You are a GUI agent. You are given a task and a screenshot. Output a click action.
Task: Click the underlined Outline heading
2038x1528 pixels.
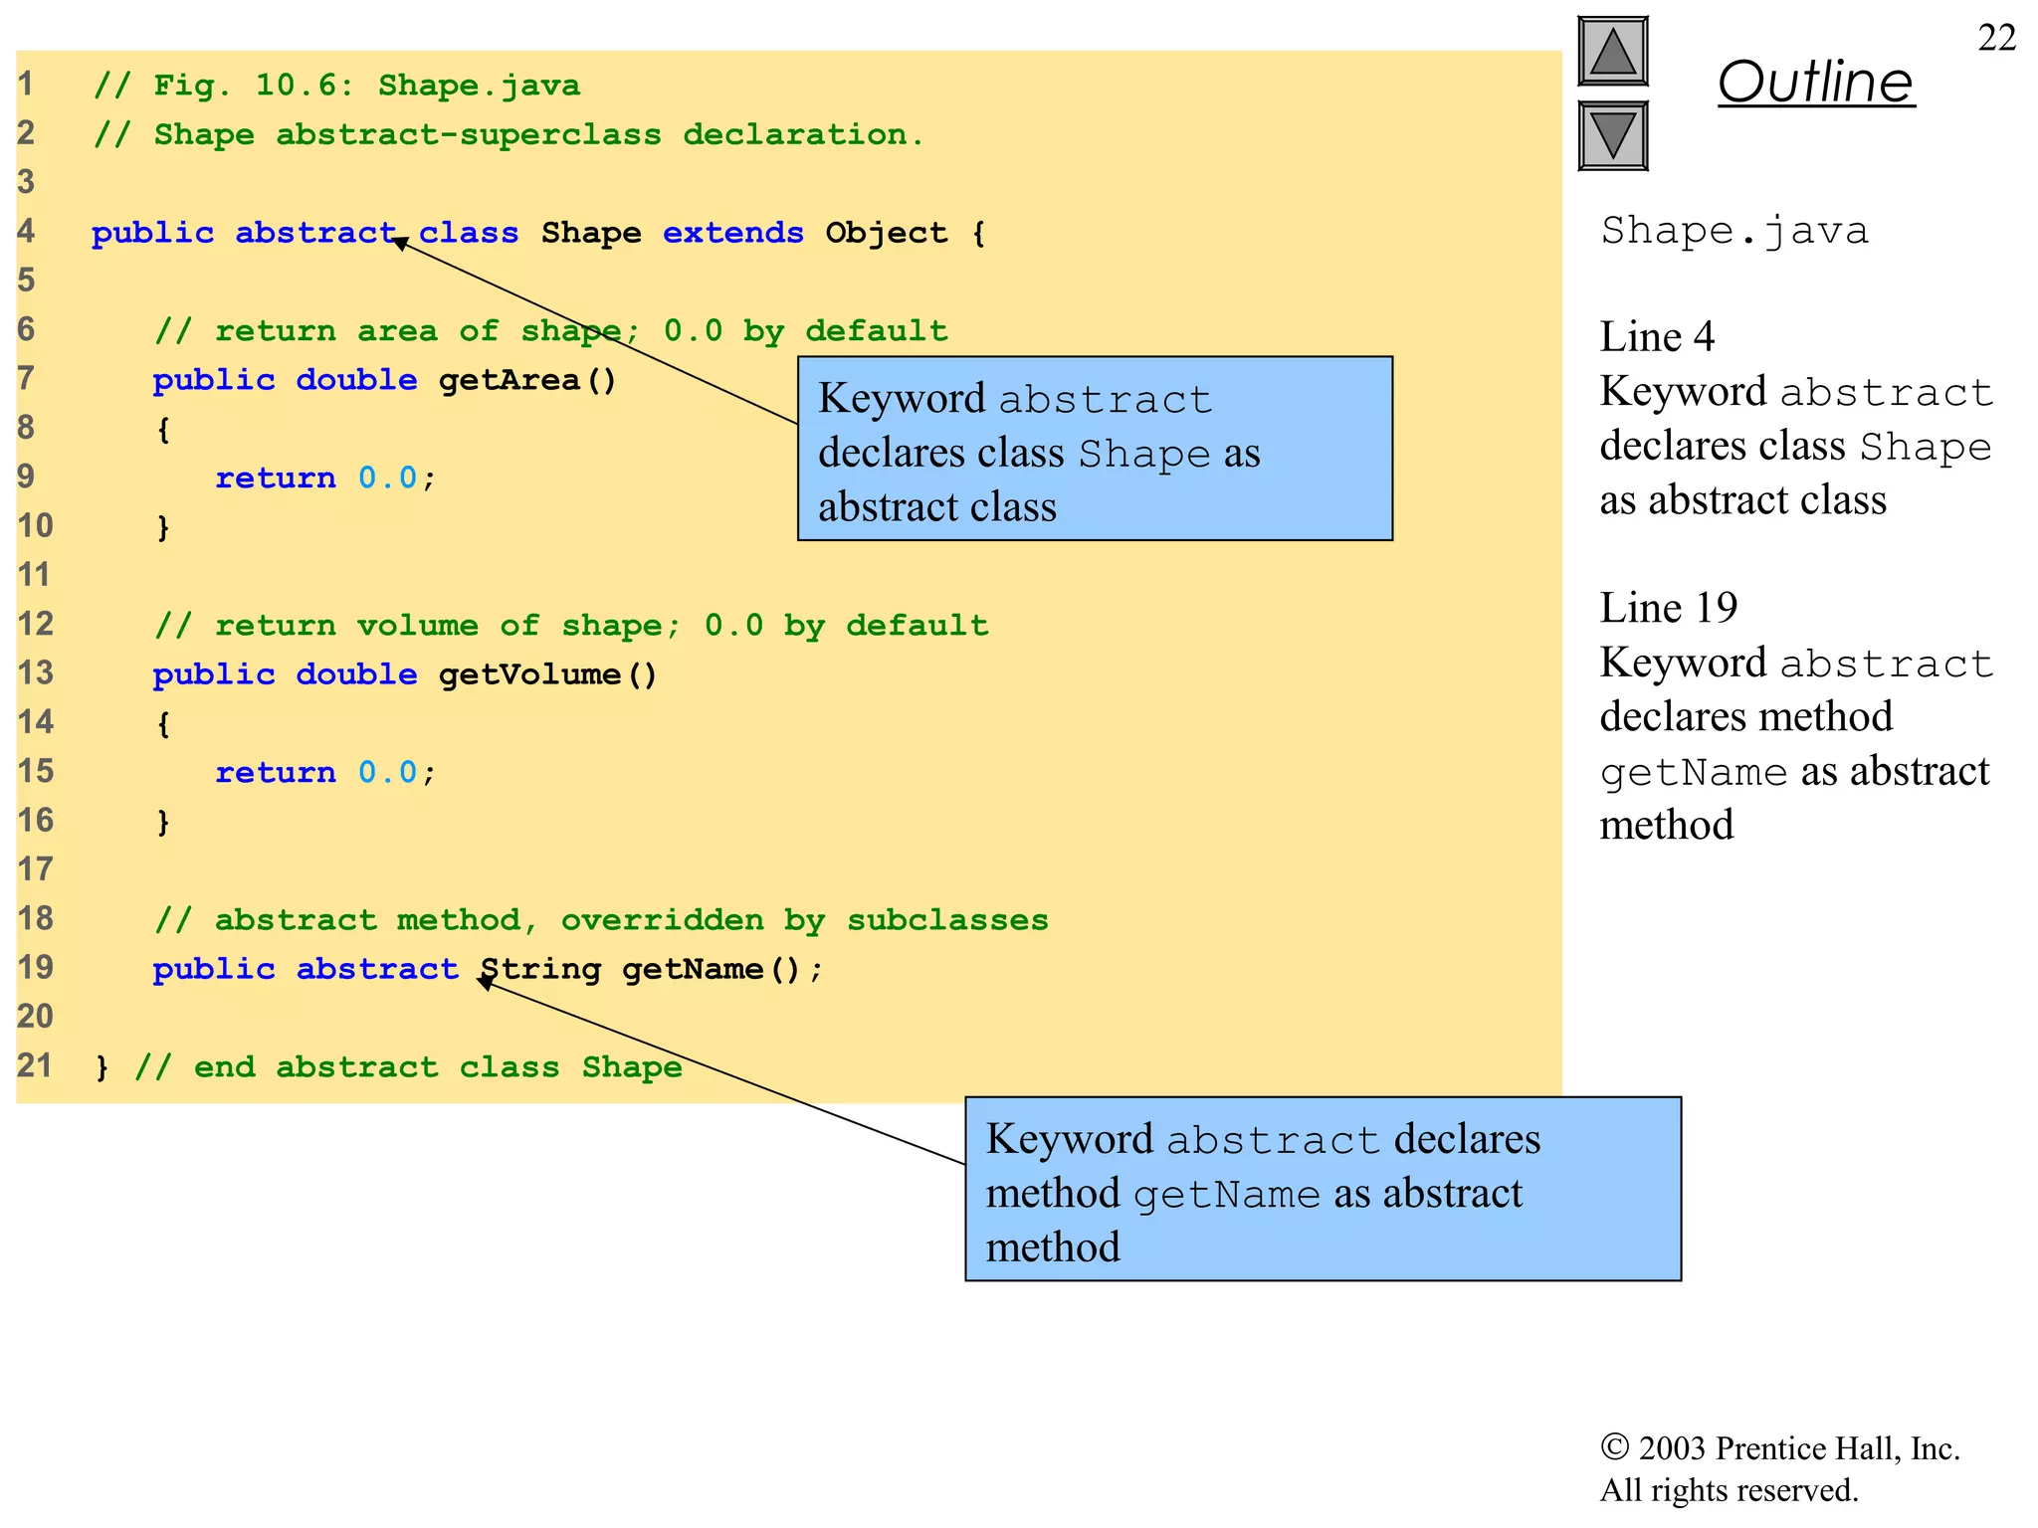[x=1815, y=82]
